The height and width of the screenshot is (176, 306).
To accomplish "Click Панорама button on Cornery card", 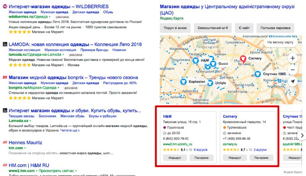I will (x=261, y=158).
